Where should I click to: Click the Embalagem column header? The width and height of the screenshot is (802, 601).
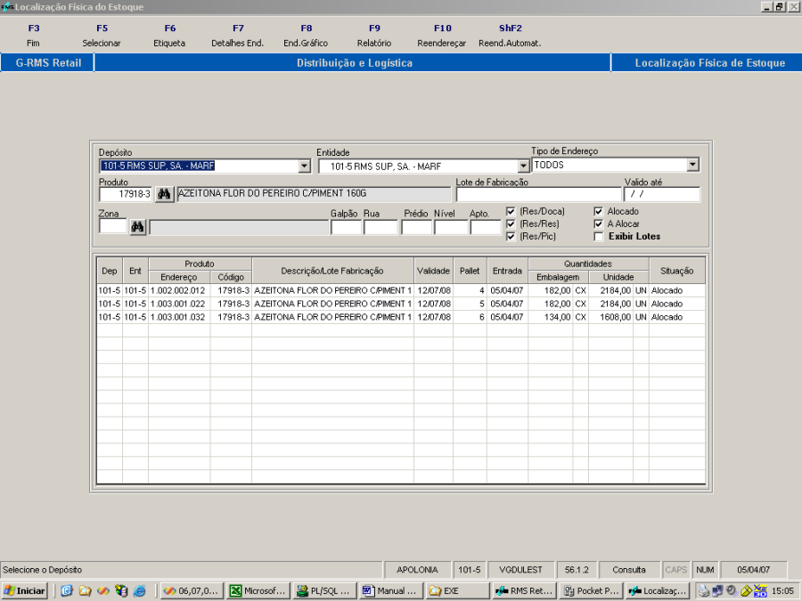point(558,277)
